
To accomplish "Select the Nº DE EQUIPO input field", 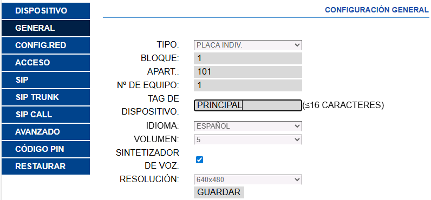I will point(247,85).
